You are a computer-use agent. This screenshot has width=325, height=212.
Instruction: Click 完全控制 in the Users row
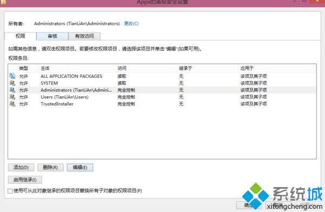point(126,97)
